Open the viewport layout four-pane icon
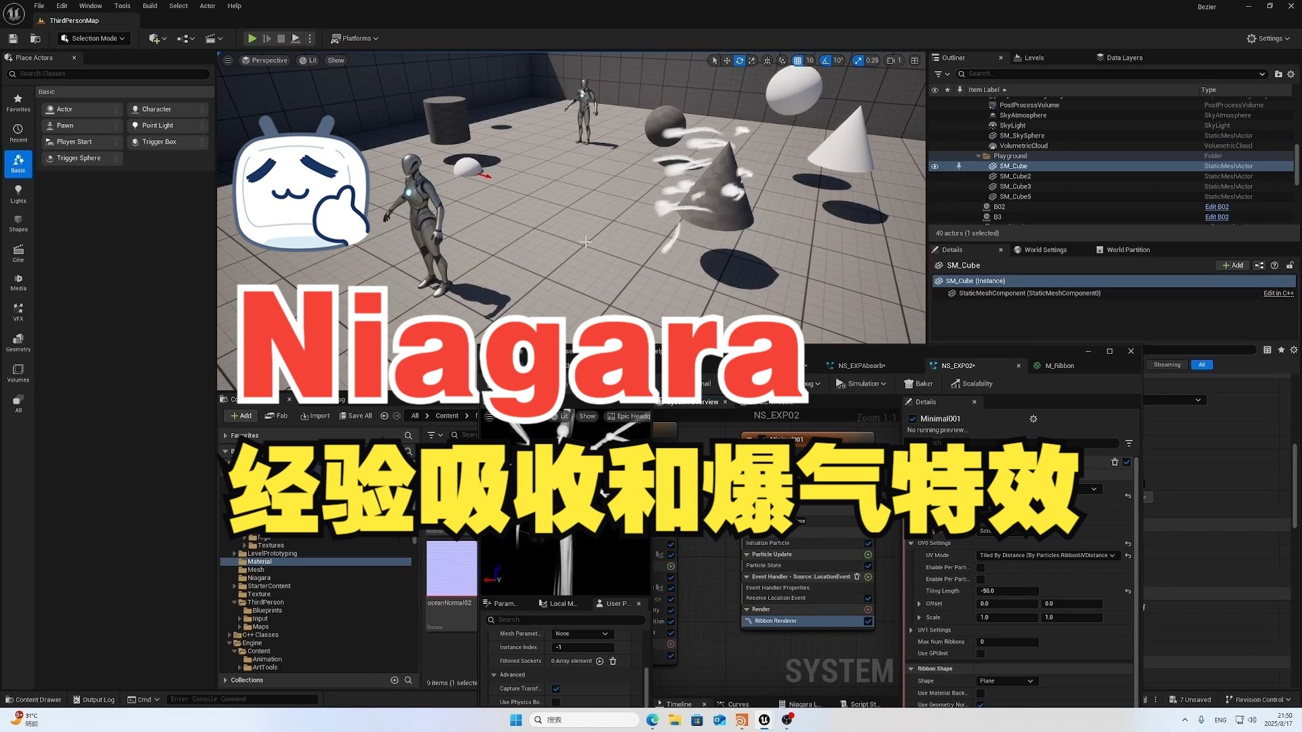Viewport: 1302px width, 732px height. pos(915,60)
